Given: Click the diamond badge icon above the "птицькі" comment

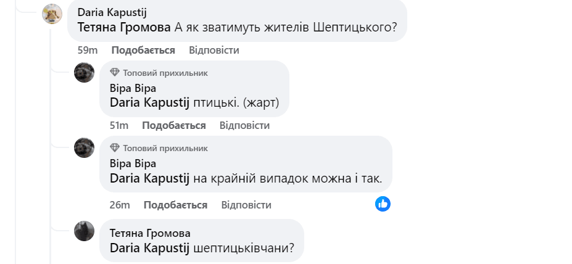Looking at the screenshot, I should [x=115, y=73].
